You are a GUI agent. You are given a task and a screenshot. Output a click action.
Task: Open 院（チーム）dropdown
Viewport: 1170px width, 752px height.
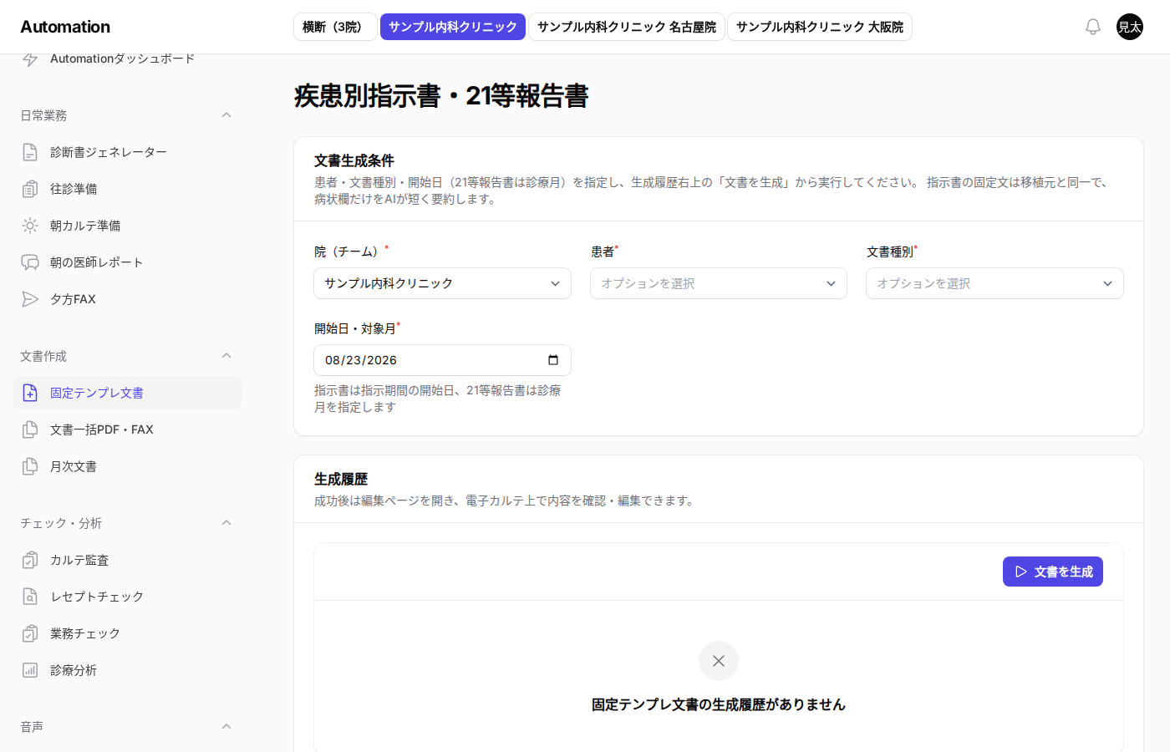(443, 283)
